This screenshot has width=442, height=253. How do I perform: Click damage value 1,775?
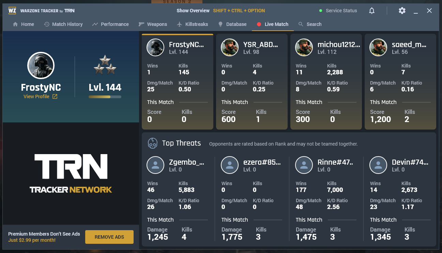click(232, 237)
